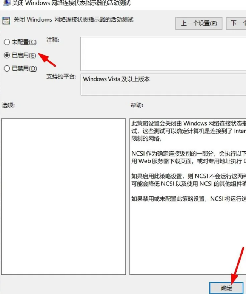Click the heading '关闭 Windows 网络连接状态指示器的活动测试'

pos(74,20)
